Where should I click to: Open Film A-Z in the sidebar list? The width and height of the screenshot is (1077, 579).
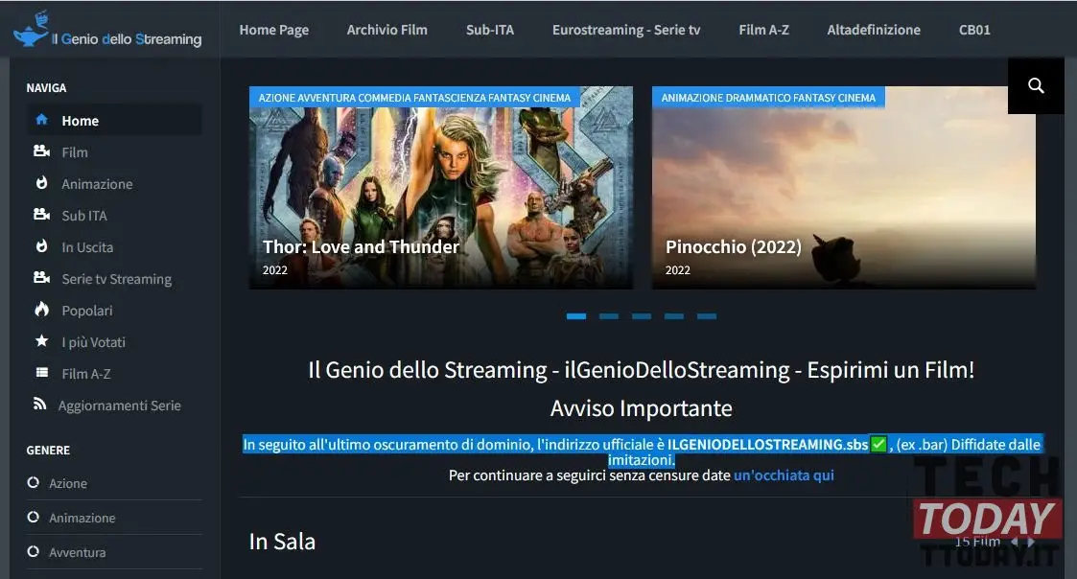point(86,374)
